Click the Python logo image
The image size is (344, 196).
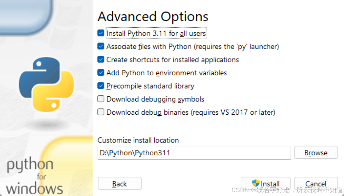point(46,85)
